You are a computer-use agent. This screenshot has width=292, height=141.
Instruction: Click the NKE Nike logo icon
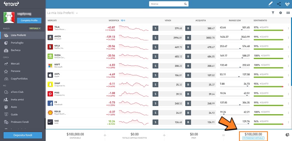click(x=50, y=122)
